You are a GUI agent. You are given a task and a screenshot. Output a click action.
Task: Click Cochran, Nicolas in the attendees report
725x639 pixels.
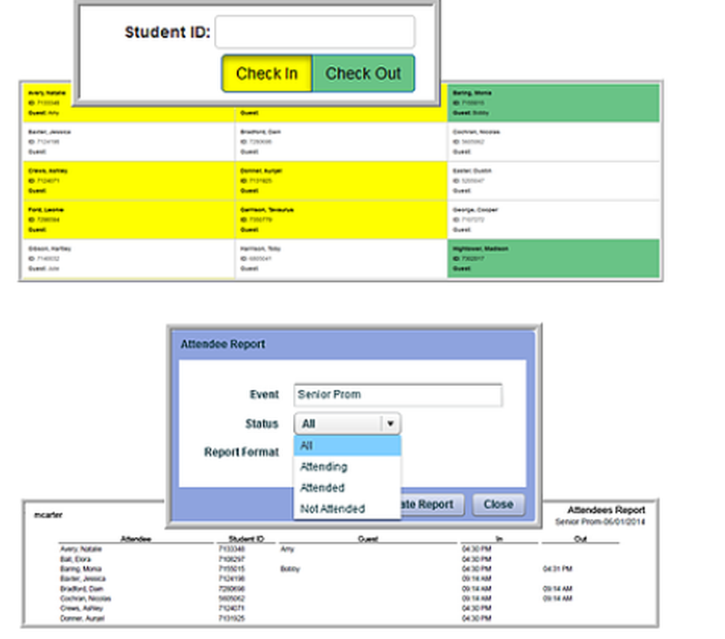(x=86, y=598)
